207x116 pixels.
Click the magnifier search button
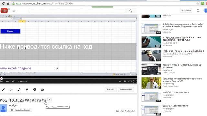[130, 11]
